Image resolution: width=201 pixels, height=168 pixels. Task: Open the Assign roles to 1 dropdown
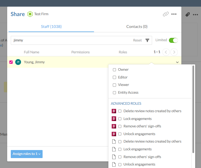click(27, 154)
